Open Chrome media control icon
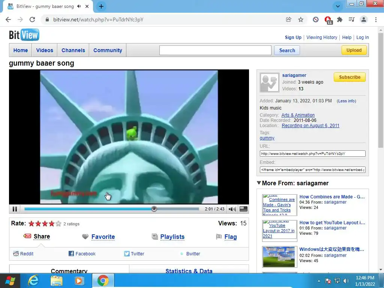The height and width of the screenshot is (288, 384). [x=352, y=19]
